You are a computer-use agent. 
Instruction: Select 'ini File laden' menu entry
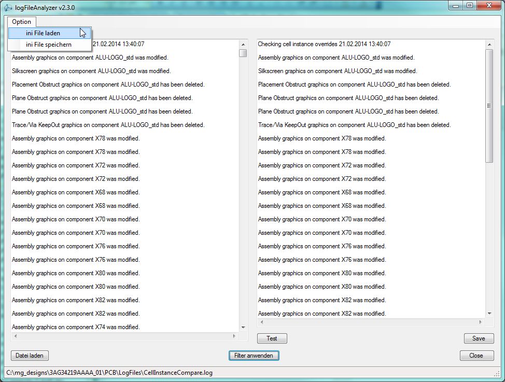pos(43,33)
